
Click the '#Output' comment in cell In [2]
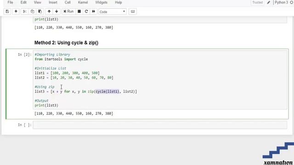tap(41, 101)
